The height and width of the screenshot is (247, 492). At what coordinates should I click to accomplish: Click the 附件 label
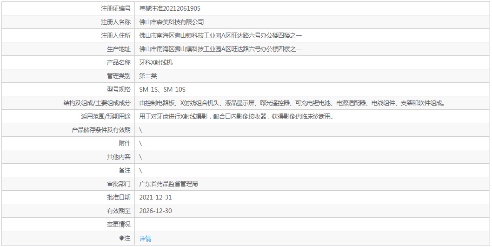tap(125, 143)
